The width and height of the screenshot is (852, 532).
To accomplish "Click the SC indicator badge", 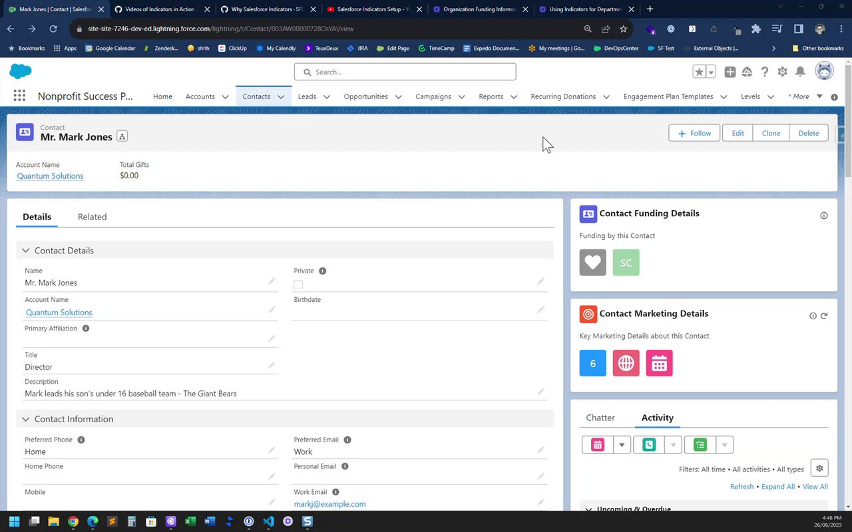I will tap(626, 262).
